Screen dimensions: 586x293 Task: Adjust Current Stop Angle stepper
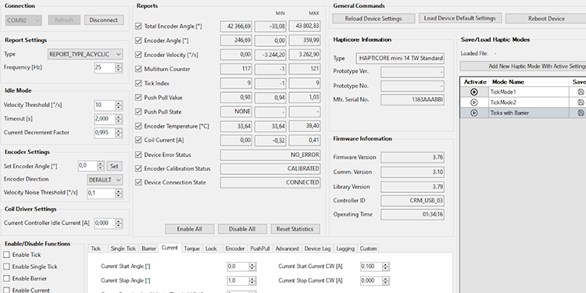click(x=252, y=280)
